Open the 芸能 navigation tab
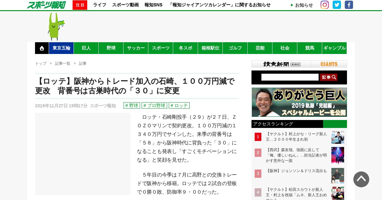Screen dimensions: 382x200 coord(260,48)
